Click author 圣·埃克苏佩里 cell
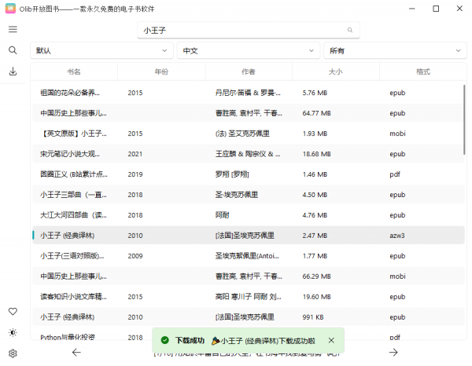The image size is (472, 366). tap(237, 195)
